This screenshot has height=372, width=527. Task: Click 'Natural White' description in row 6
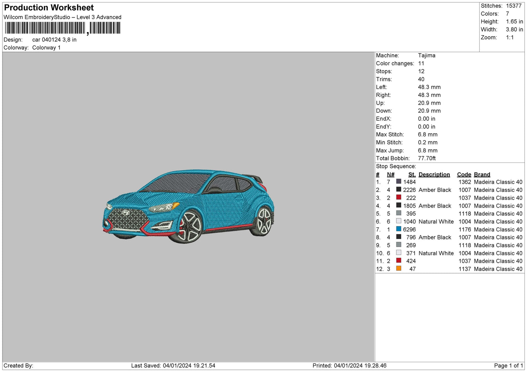click(436, 222)
